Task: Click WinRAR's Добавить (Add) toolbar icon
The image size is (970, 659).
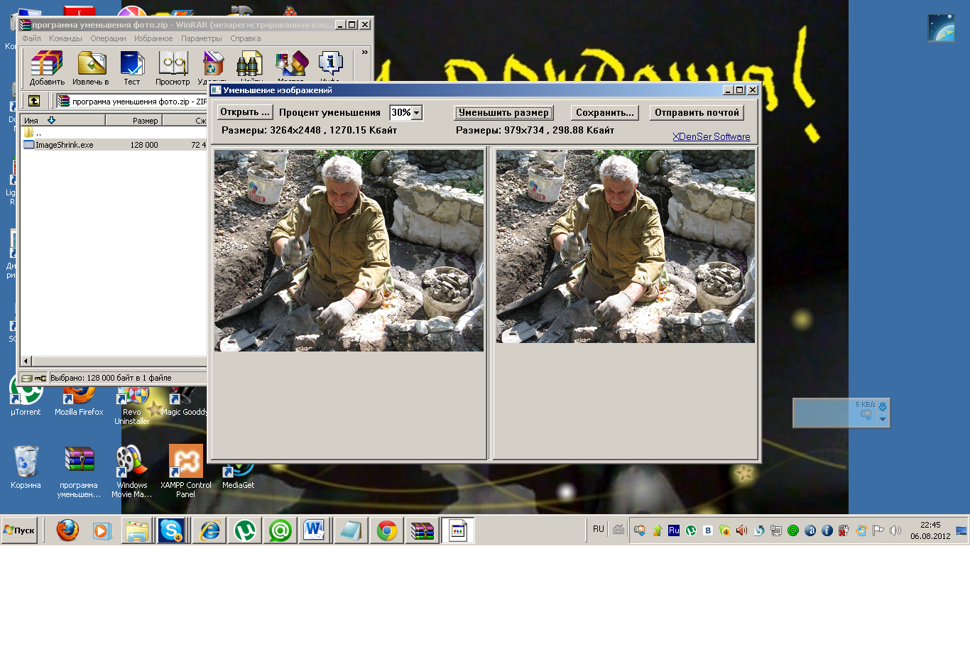Action: click(x=47, y=67)
